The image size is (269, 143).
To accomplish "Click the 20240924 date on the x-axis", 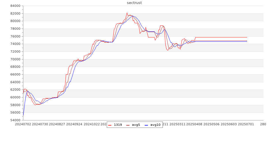I will coord(75,124).
